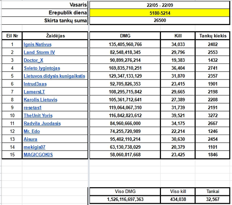The width and height of the screenshot is (232, 205).
Task: Open the Ignis Nativus player link
Action: point(38,44)
